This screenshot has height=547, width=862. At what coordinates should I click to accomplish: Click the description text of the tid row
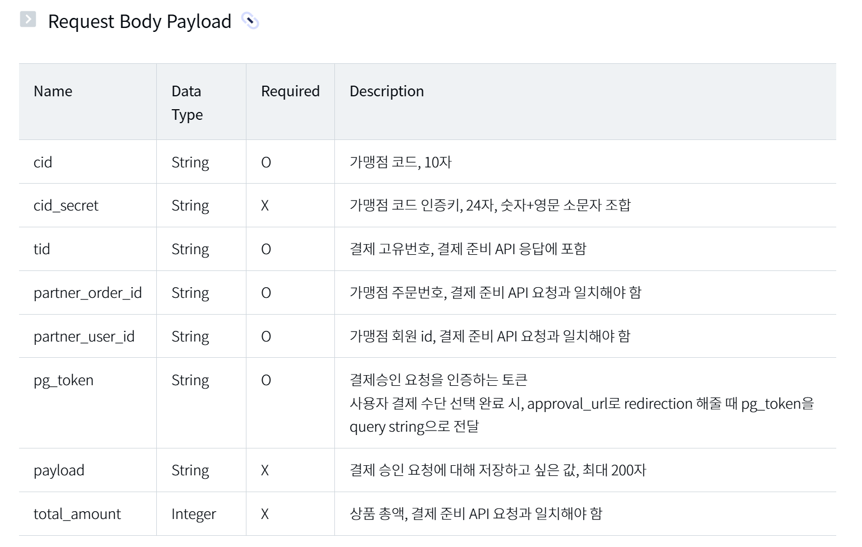click(x=468, y=249)
